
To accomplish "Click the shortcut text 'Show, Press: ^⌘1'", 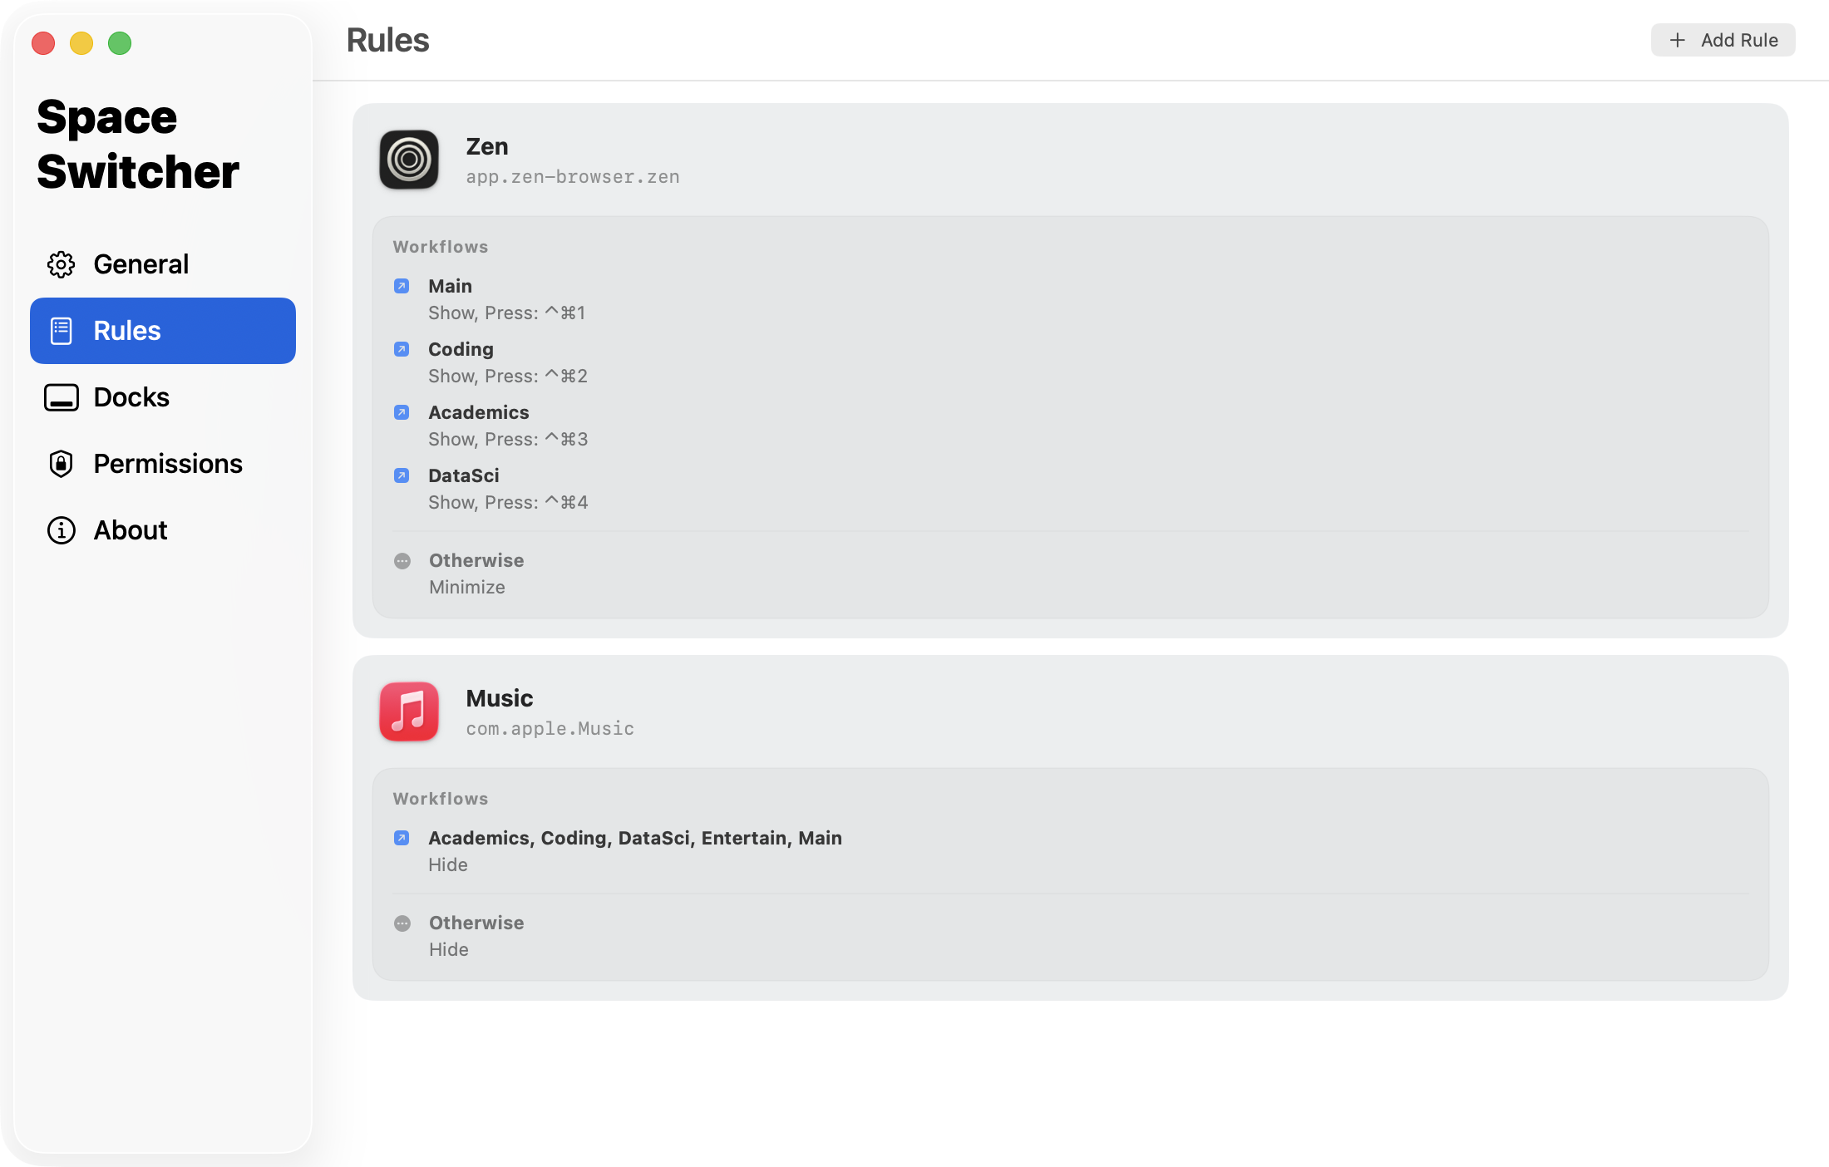I will pos(507,313).
